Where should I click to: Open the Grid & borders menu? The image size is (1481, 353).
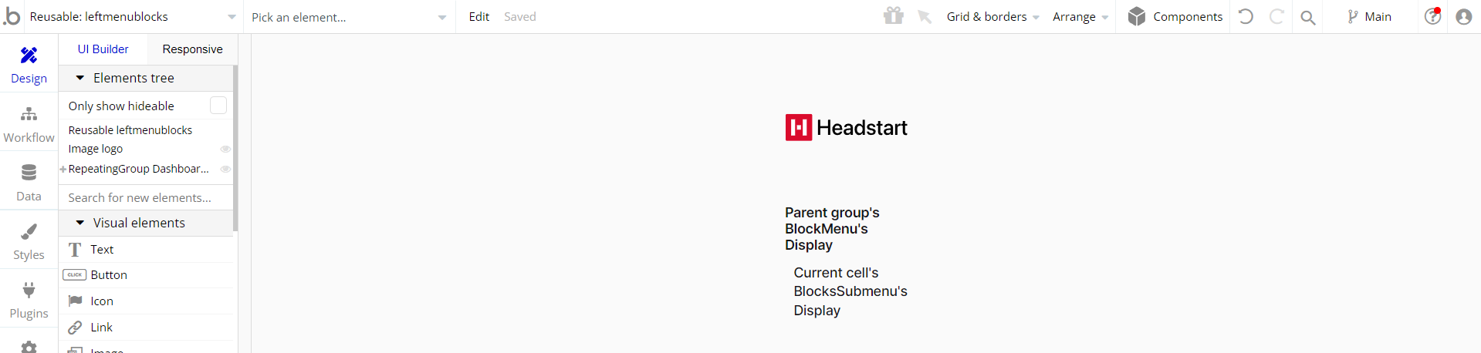(993, 16)
